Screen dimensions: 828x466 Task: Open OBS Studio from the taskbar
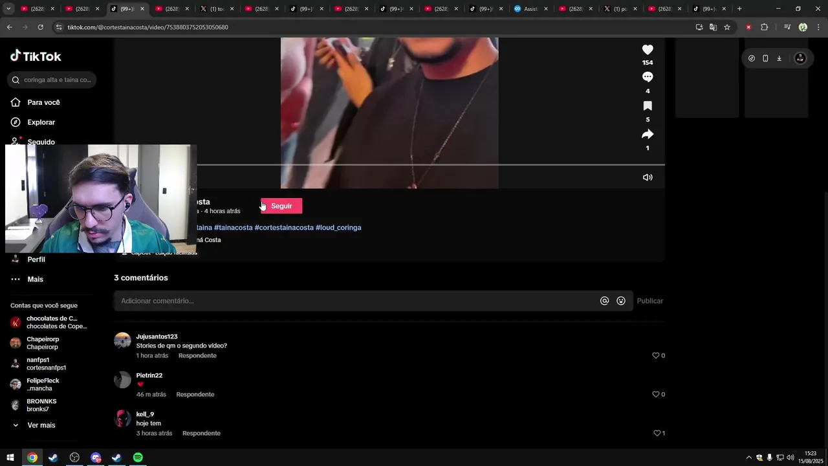tap(74, 458)
